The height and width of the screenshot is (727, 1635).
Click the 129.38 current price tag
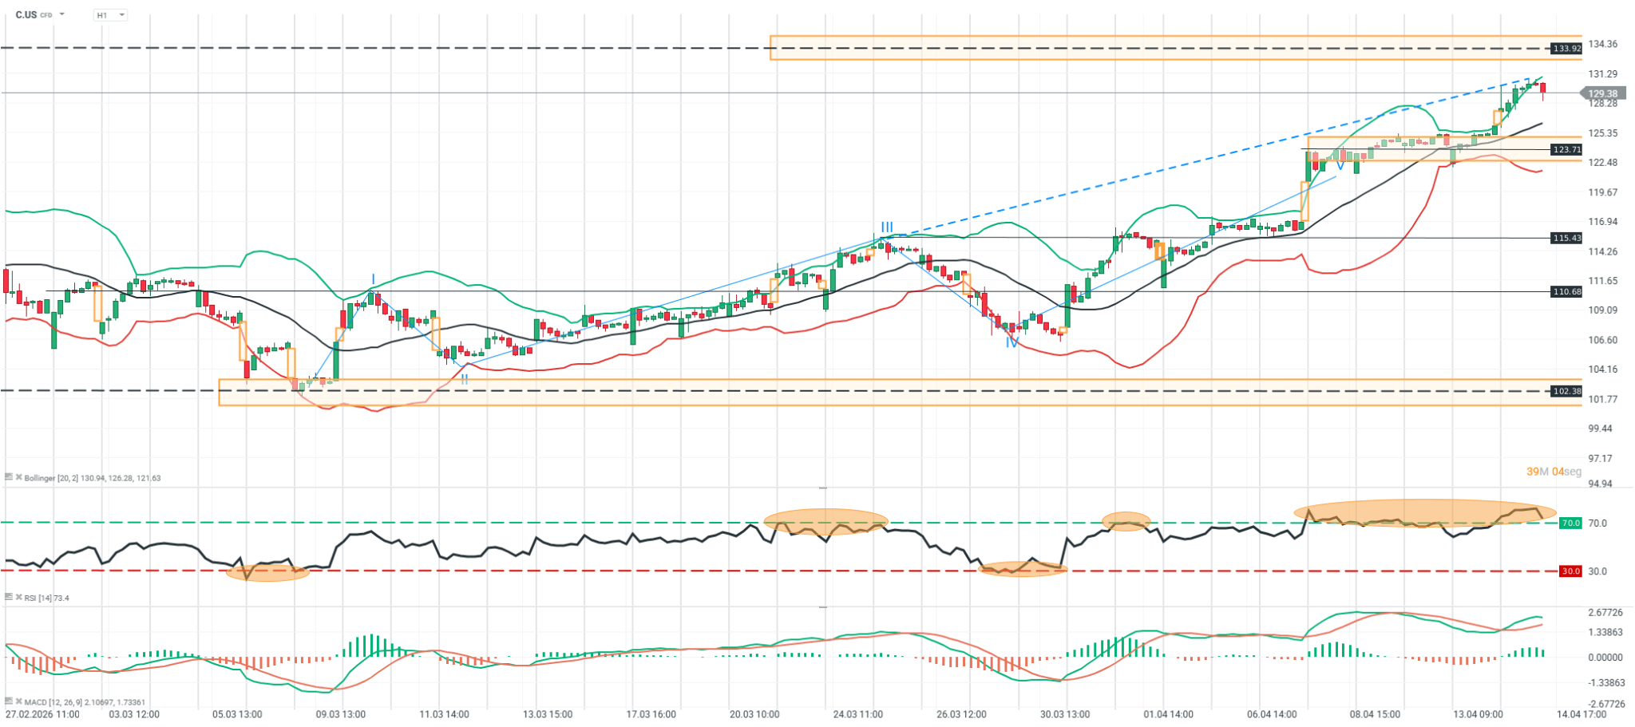[1602, 93]
